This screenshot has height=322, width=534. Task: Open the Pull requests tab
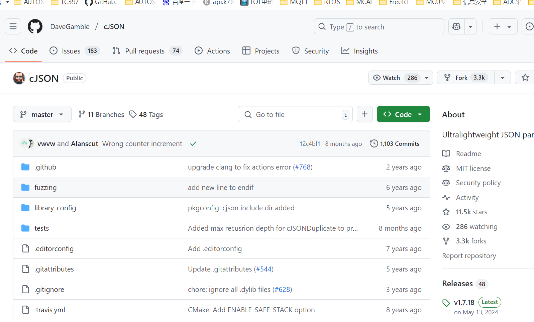click(145, 51)
